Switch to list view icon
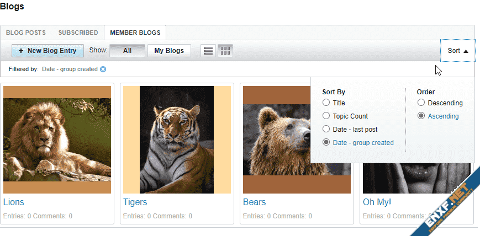 [x=208, y=51]
